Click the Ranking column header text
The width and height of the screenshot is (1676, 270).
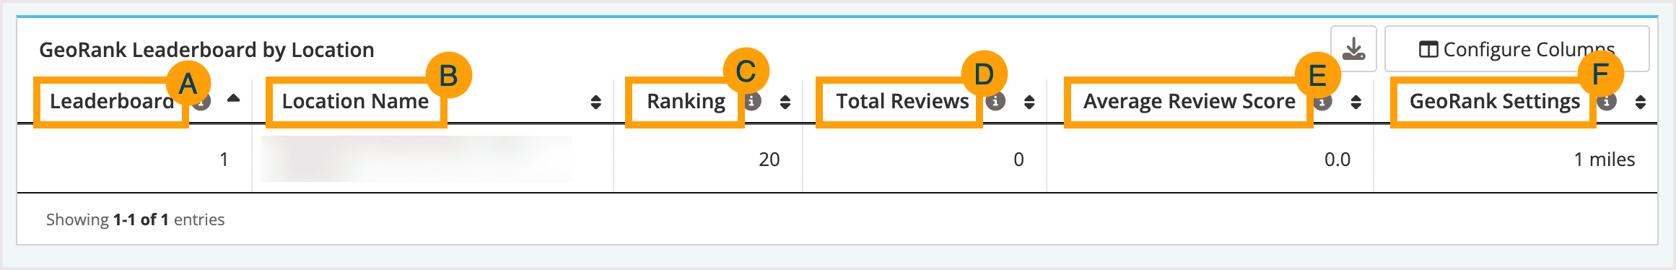[686, 102]
